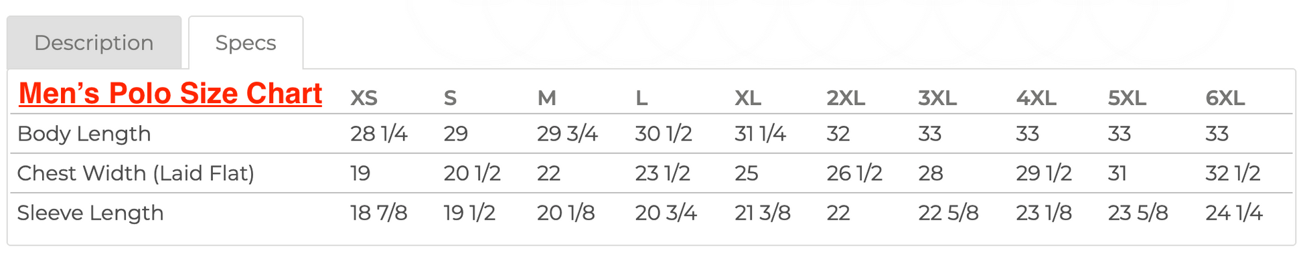Click the M size column header
This screenshot has height=257, width=1303.
(546, 98)
